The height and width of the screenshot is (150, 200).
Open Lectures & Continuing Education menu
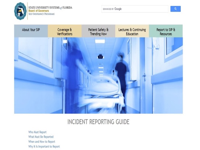point(132,31)
